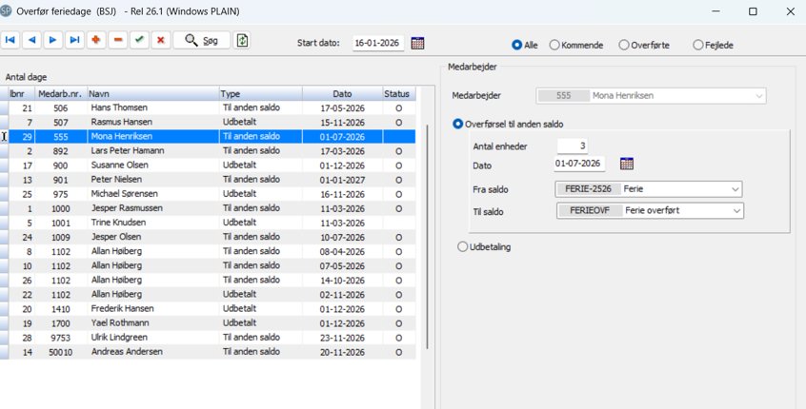This screenshot has width=806, height=409.
Task: Confirm changes with the green checkmark
Action: (139, 40)
